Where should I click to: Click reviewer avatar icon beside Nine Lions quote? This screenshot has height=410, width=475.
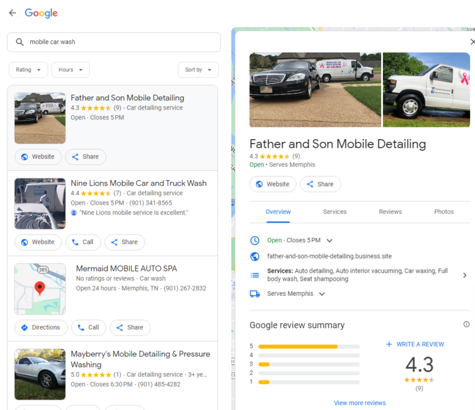tap(74, 213)
